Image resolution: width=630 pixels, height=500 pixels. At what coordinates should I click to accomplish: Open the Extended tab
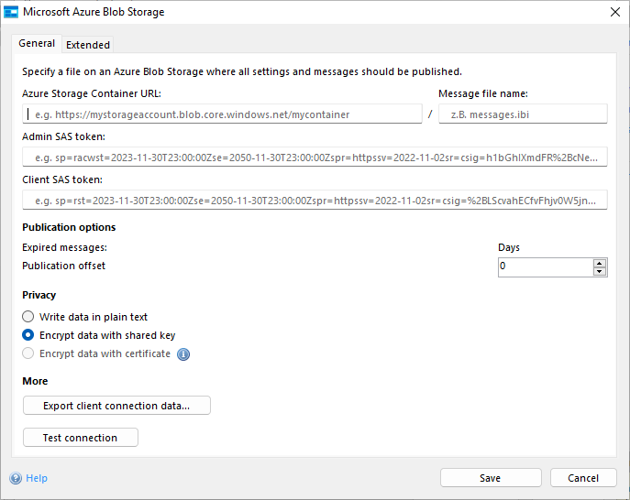click(88, 45)
